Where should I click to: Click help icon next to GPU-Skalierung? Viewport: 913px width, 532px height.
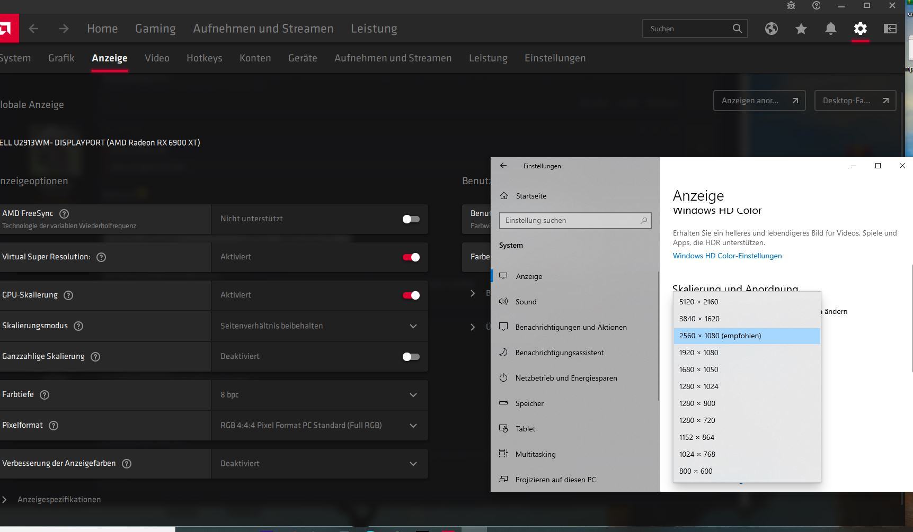pyautogui.click(x=68, y=295)
